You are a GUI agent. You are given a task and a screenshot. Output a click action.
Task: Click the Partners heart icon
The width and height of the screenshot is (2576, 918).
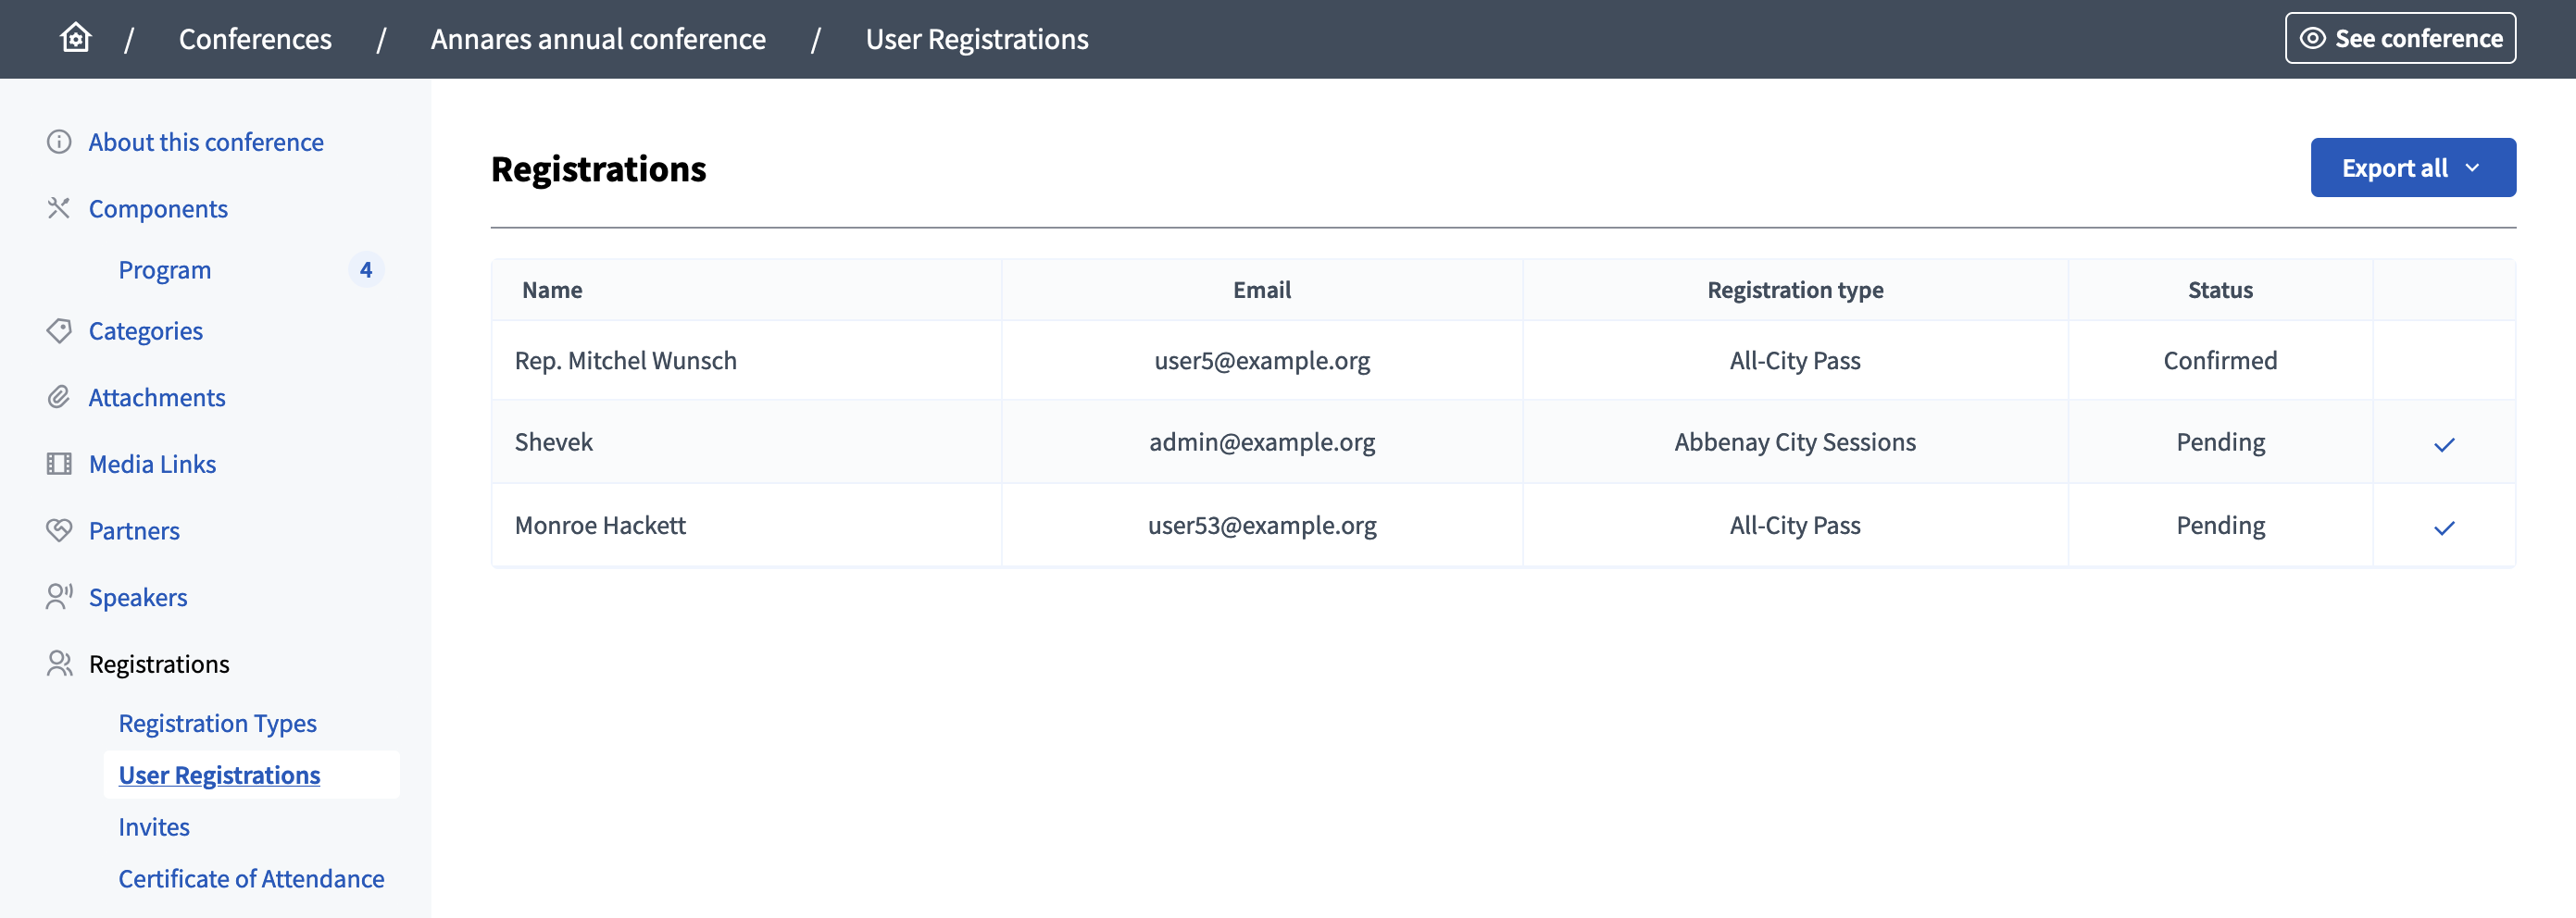point(58,530)
